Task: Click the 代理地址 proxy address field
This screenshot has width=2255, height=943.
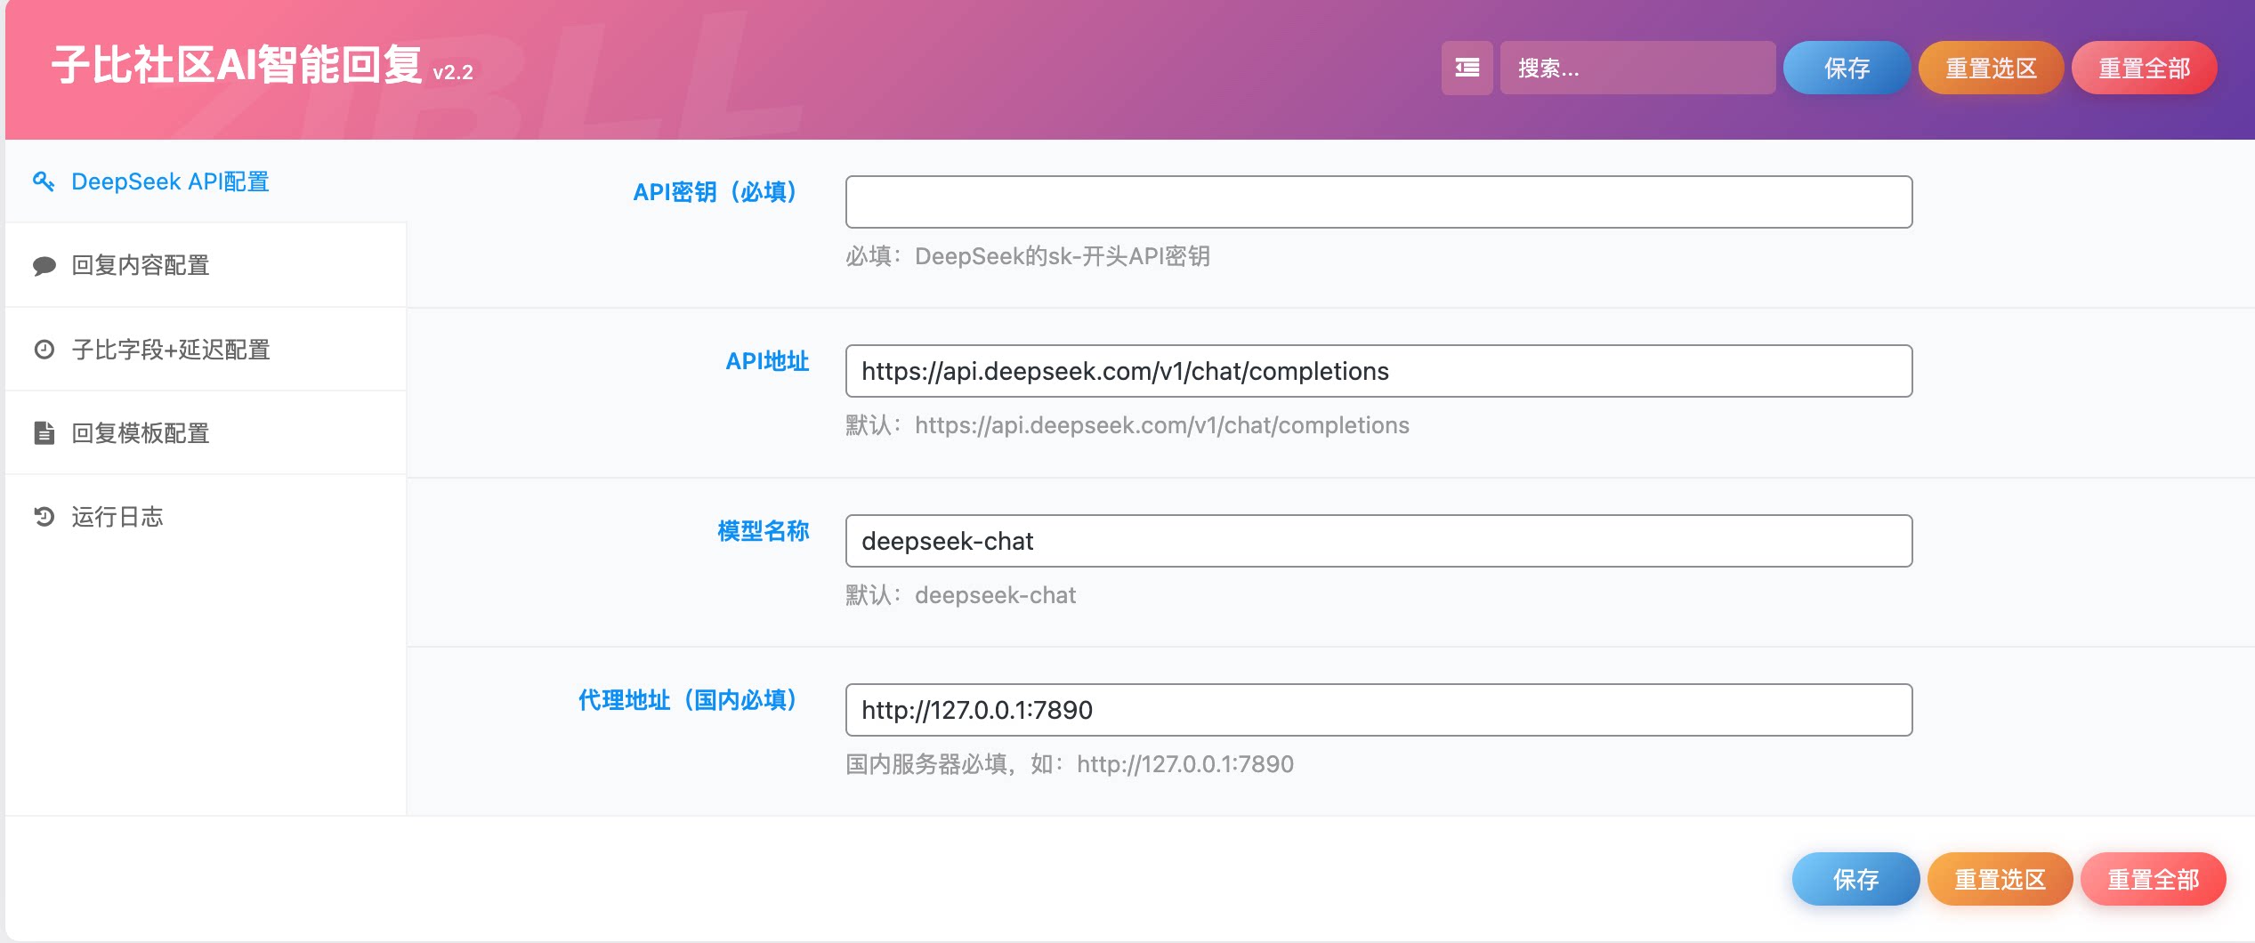Action: click(x=1378, y=710)
